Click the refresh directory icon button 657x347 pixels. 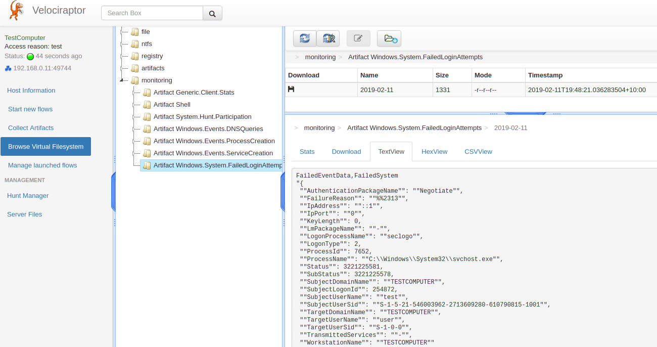coord(305,38)
